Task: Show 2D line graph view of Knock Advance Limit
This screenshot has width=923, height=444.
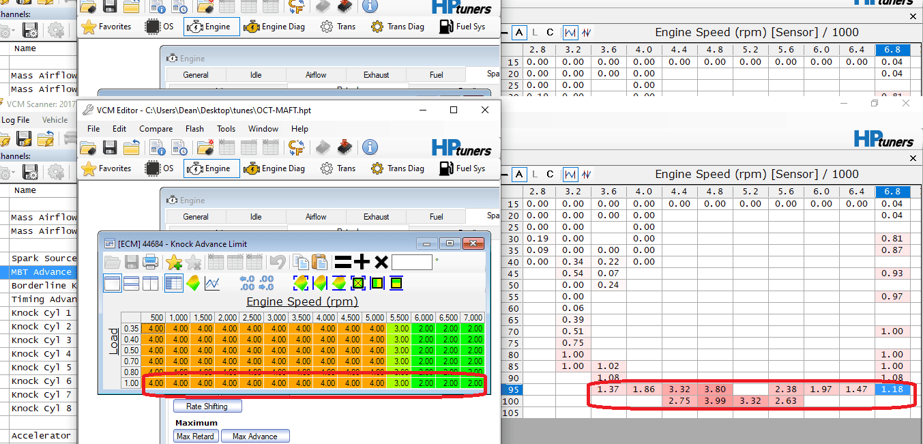Action: pyautogui.click(x=212, y=283)
